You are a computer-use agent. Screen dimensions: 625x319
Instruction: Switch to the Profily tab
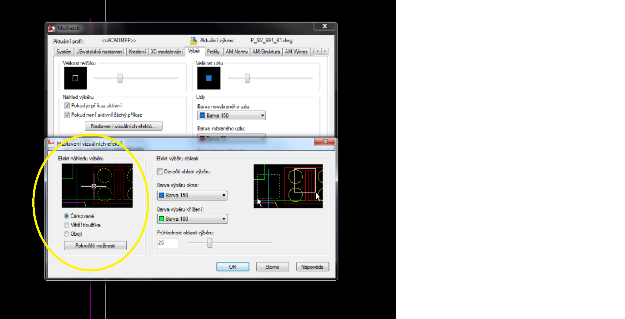tap(213, 52)
